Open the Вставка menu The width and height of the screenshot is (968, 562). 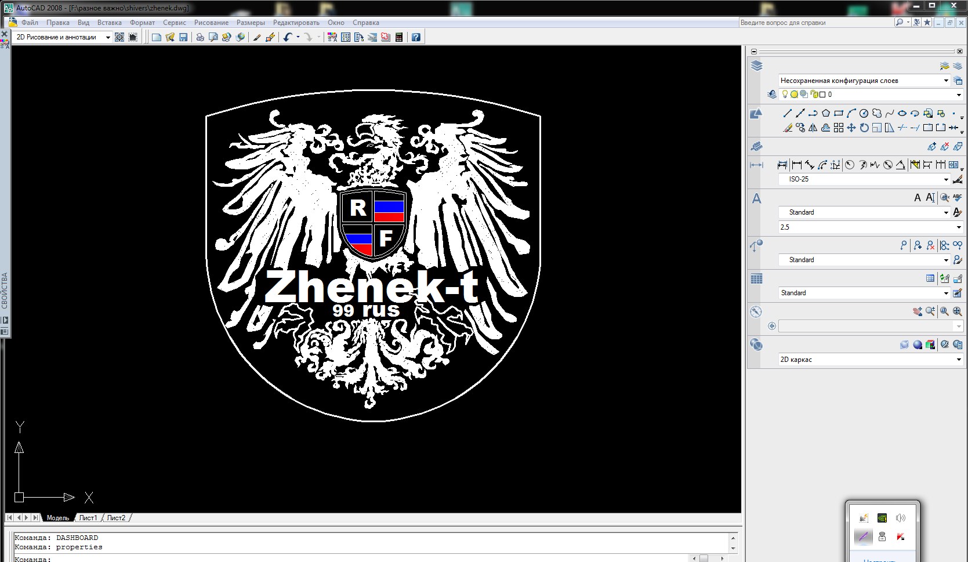tap(110, 23)
